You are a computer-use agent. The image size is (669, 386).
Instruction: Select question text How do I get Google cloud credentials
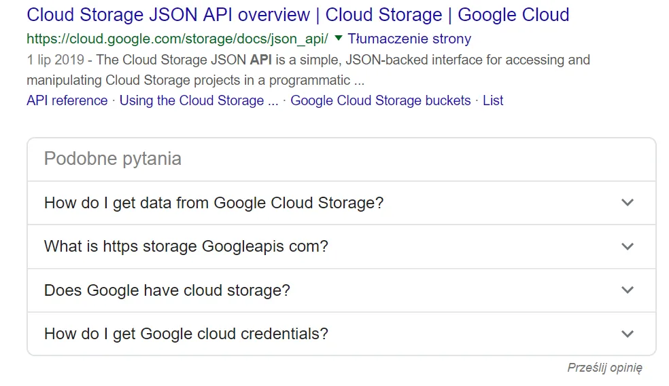pos(186,334)
